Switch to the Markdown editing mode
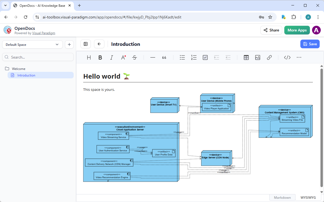The height and width of the screenshot is (202, 324). [282, 197]
